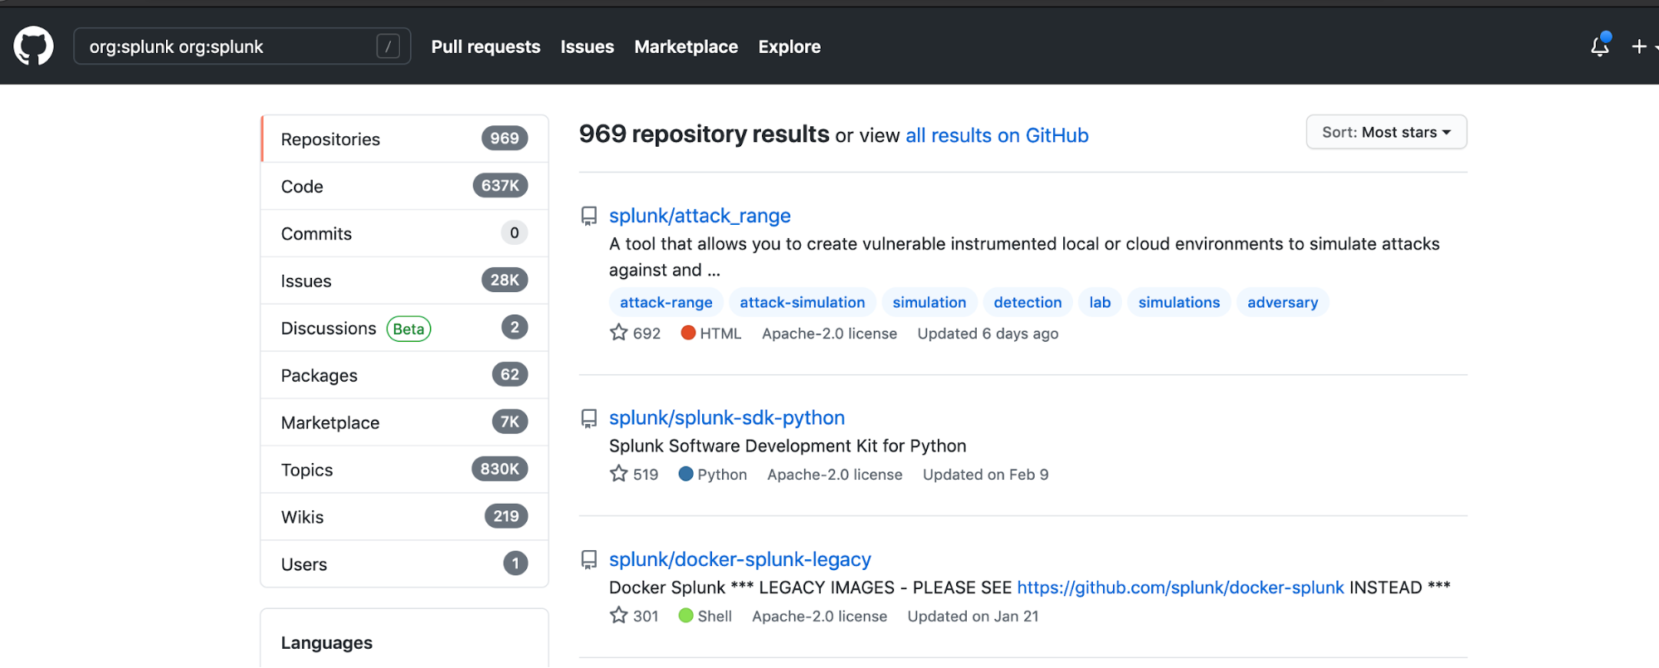Click the star icon showing 692 stars
Viewport: 1659px width, 668px height.
tap(619, 333)
